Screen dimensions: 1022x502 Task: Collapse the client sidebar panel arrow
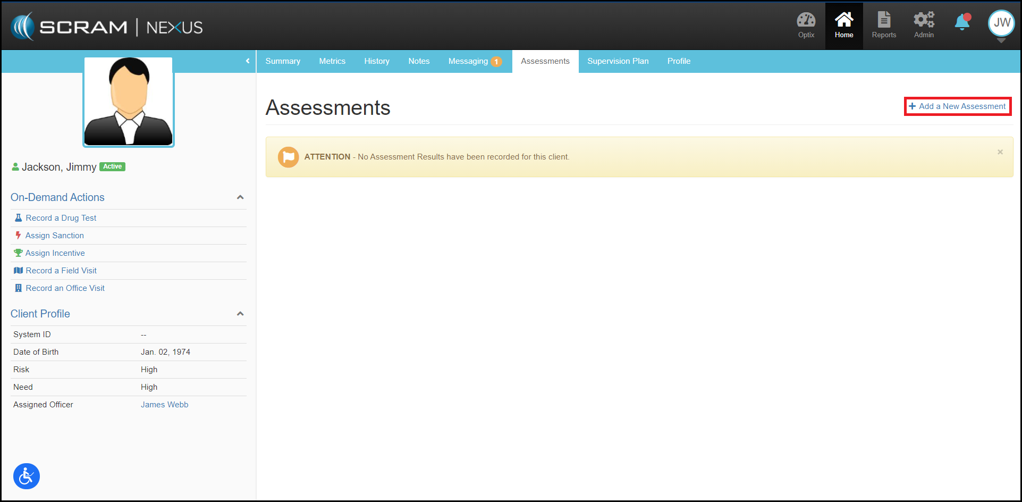(248, 61)
